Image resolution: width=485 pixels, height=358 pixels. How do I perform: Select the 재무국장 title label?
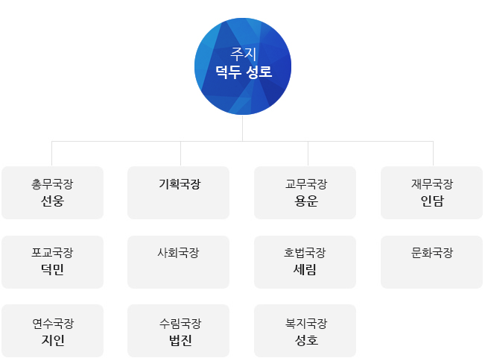[431, 184]
